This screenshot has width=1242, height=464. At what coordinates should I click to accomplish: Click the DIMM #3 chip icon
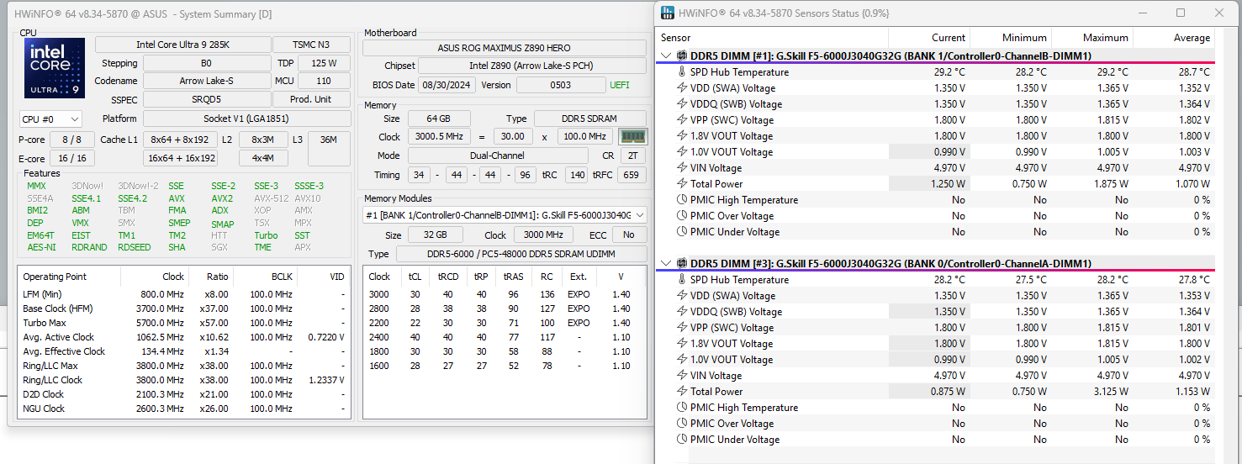(x=682, y=263)
